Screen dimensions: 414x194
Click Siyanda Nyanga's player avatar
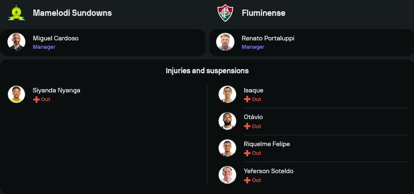(16, 94)
